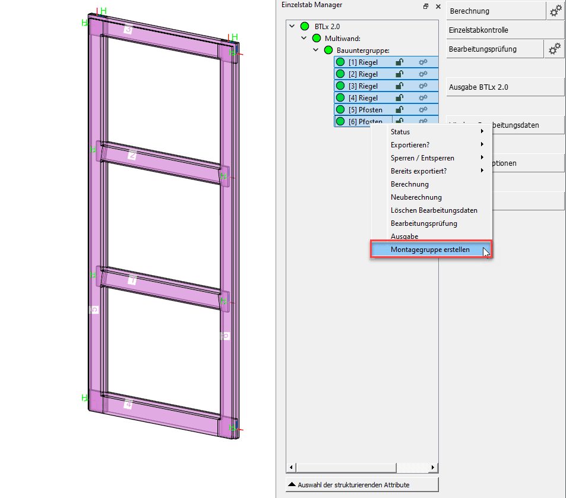Choose Ausgabe in context menu
Screen dimensions: 566x498
[431, 236]
